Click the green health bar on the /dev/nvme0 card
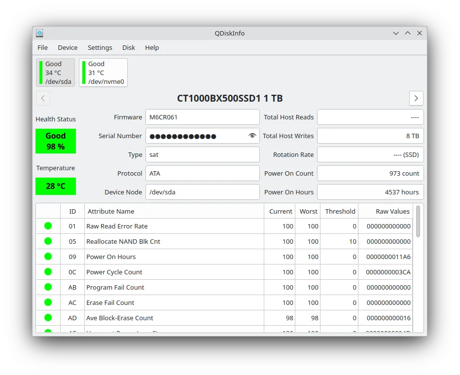 coord(84,72)
